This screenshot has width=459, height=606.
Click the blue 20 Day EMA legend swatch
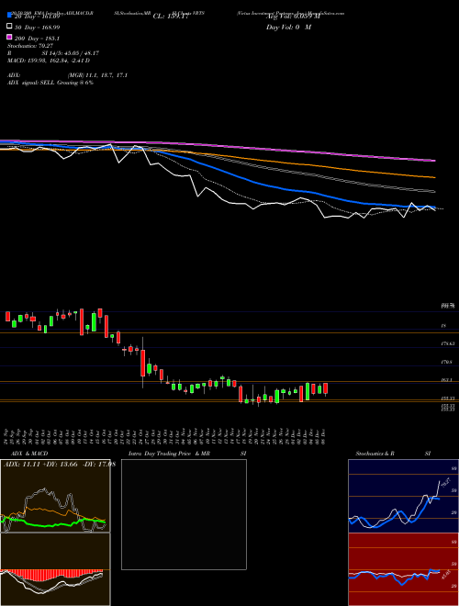click(10, 16)
